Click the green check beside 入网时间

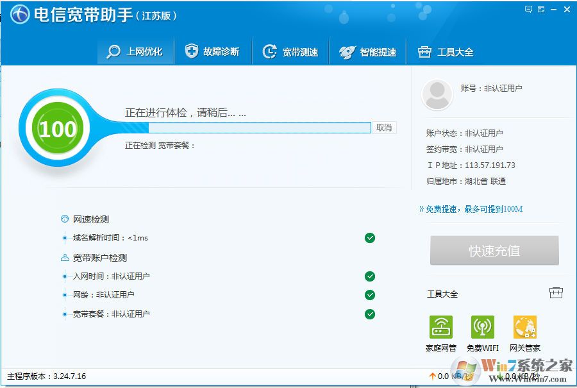coord(370,276)
